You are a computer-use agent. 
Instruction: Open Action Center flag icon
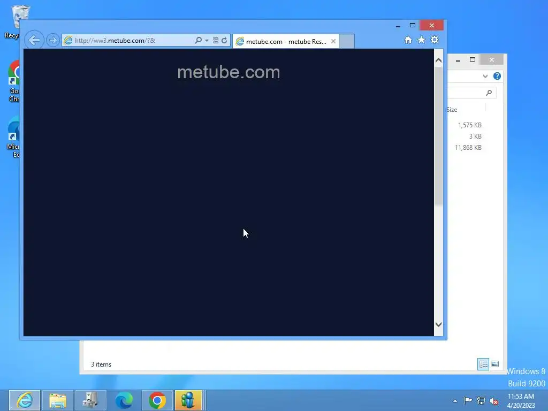468,401
